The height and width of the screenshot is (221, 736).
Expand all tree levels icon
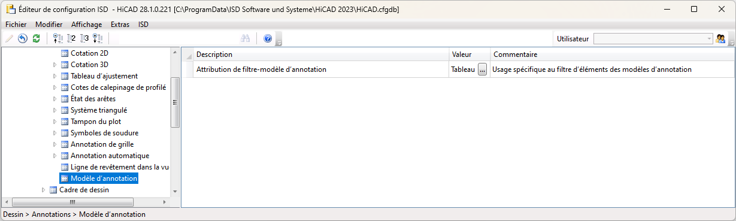(x=98, y=38)
